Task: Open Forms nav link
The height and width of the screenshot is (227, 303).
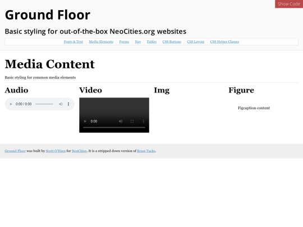Action: pyautogui.click(x=124, y=41)
